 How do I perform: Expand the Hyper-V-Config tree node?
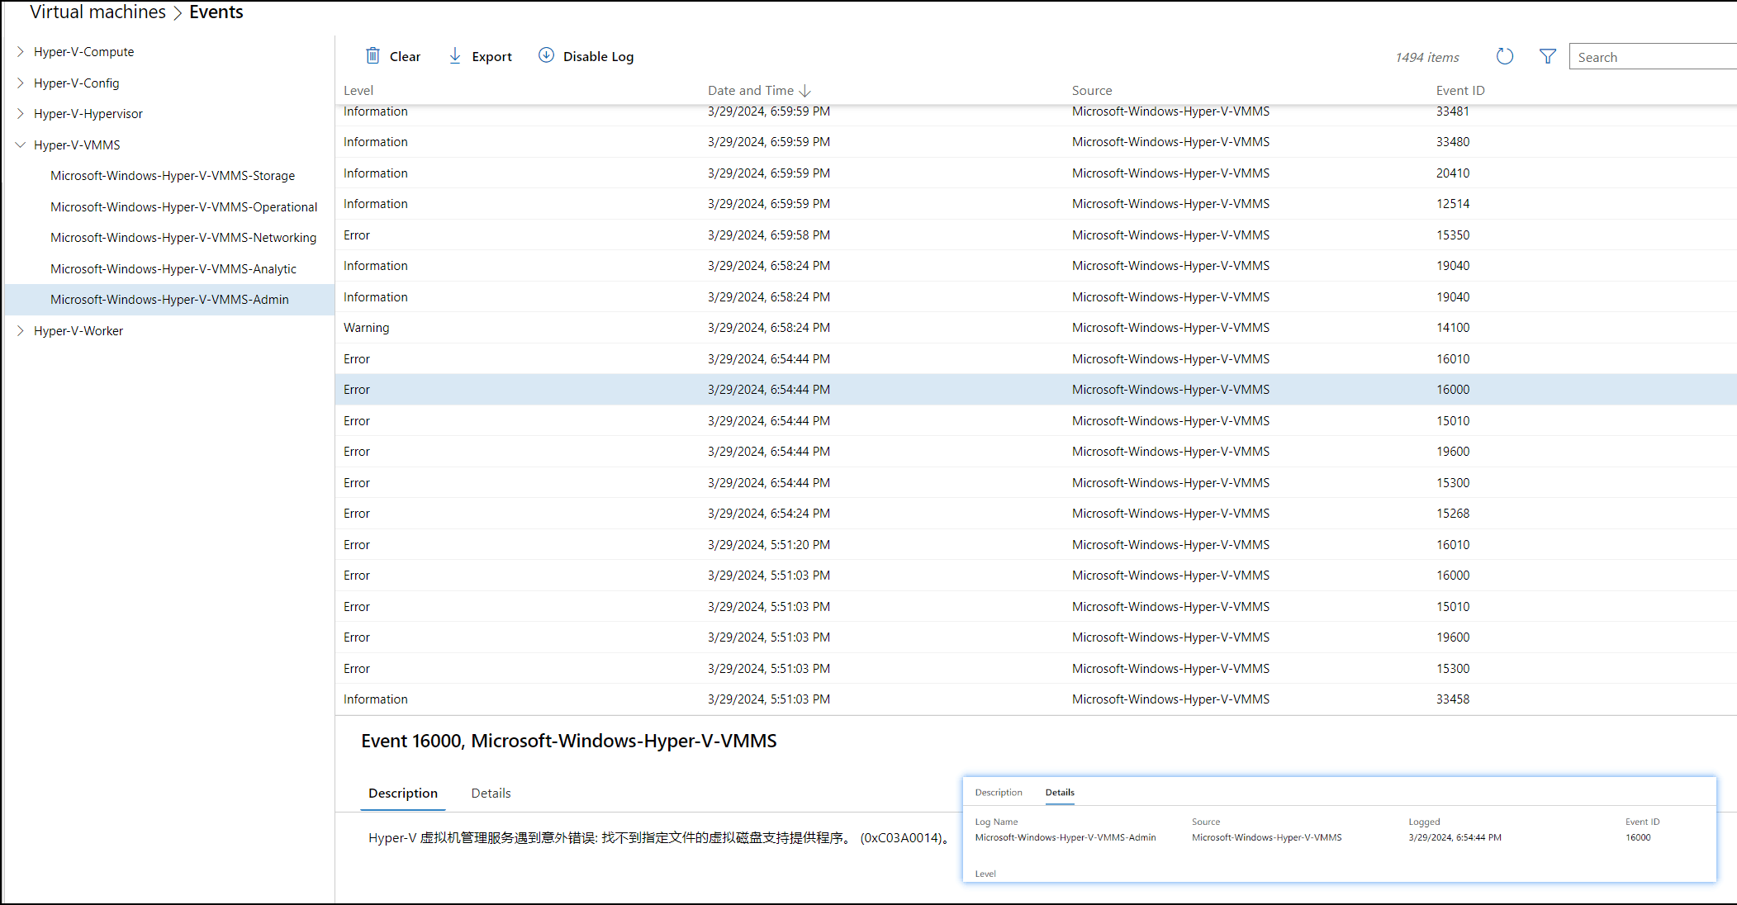pos(21,83)
